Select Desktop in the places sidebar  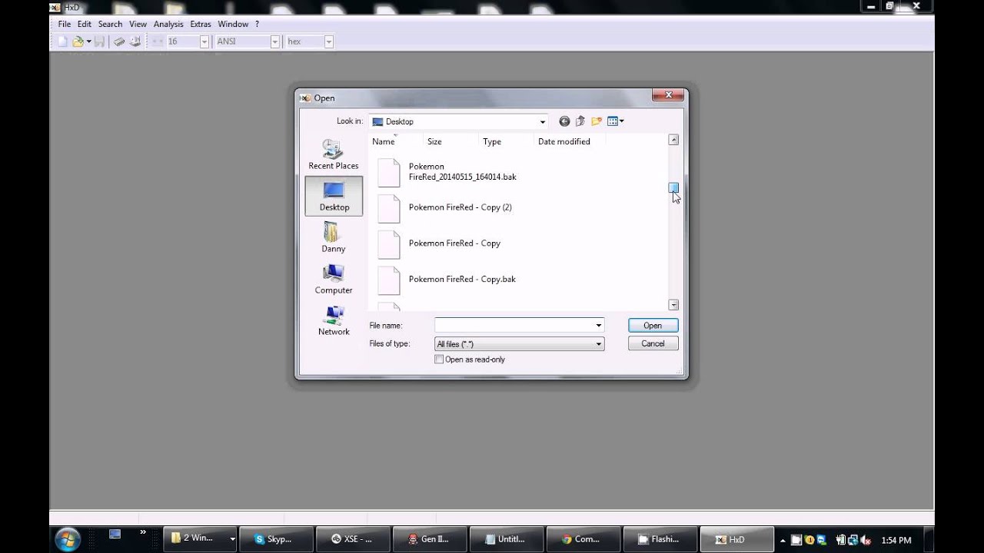[334, 196]
